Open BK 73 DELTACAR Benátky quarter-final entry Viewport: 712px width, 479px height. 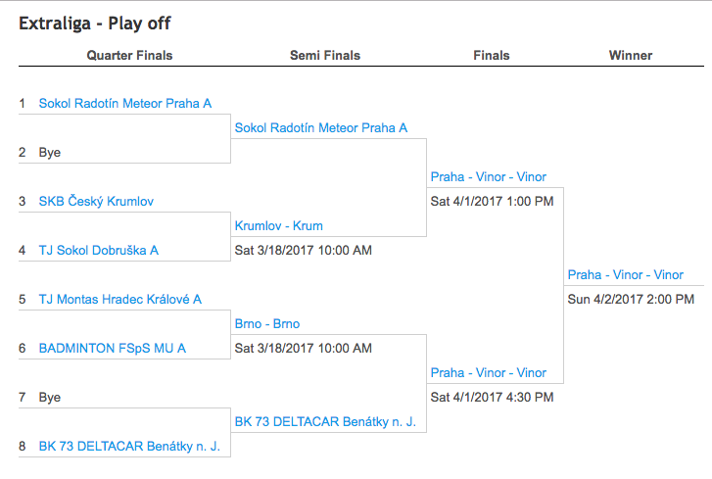click(x=129, y=447)
